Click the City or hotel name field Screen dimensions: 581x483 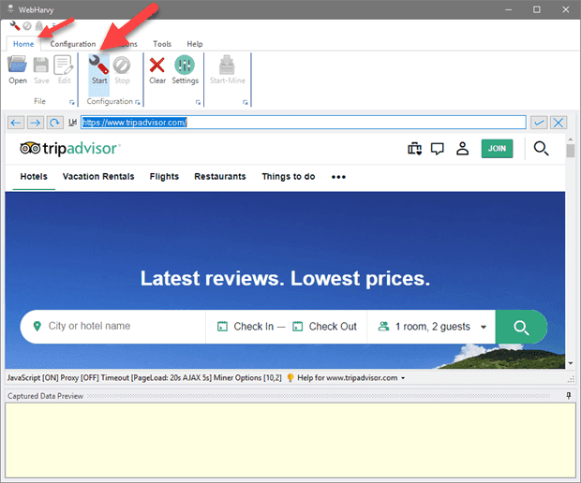[x=117, y=327]
